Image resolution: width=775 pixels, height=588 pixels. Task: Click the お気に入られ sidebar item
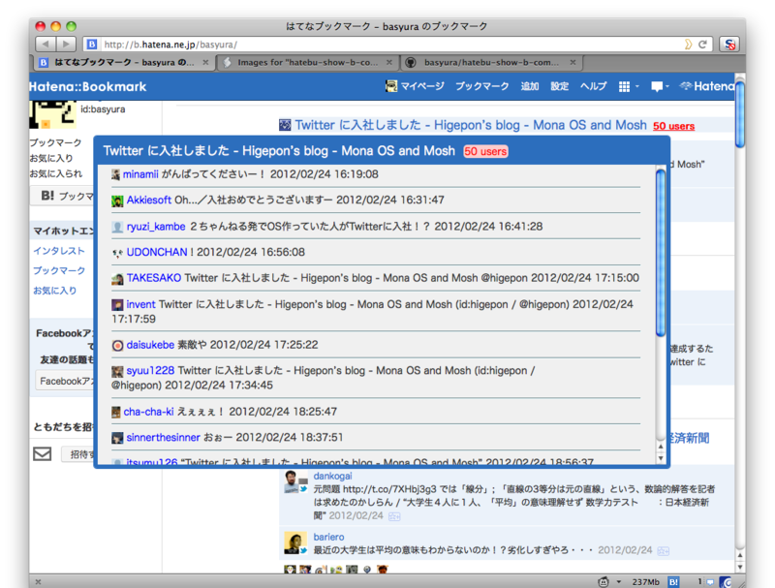click(x=56, y=174)
